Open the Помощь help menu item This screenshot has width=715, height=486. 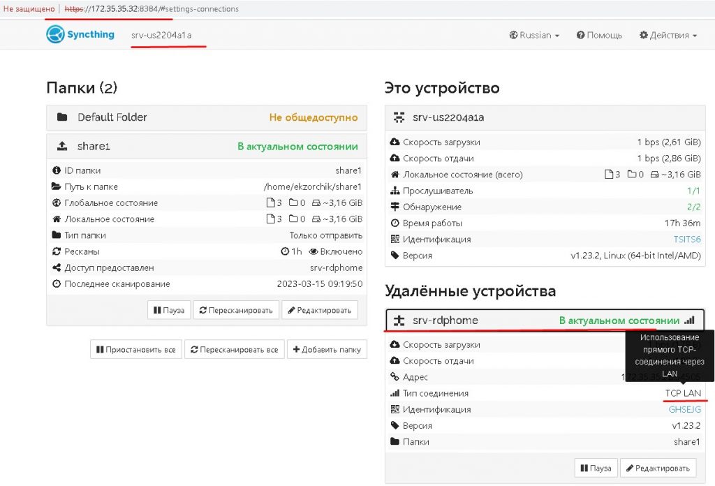[599, 36]
